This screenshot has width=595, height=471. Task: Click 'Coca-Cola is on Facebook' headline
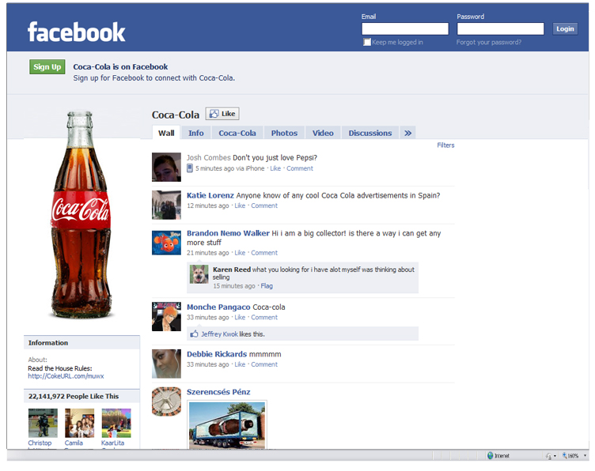[x=120, y=66]
